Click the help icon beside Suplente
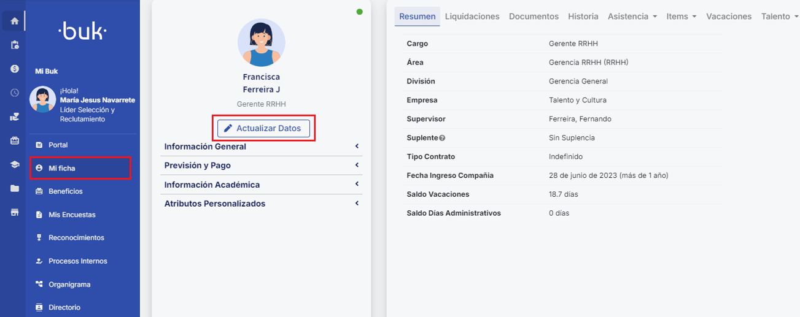The height and width of the screenshot is (317, 800). coord(442,138)
